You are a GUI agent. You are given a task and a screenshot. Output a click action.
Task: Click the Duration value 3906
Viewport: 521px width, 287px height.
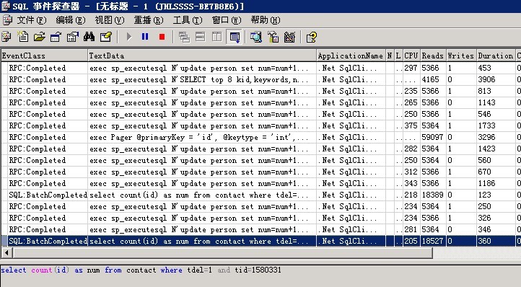click(x=486, y=79)
